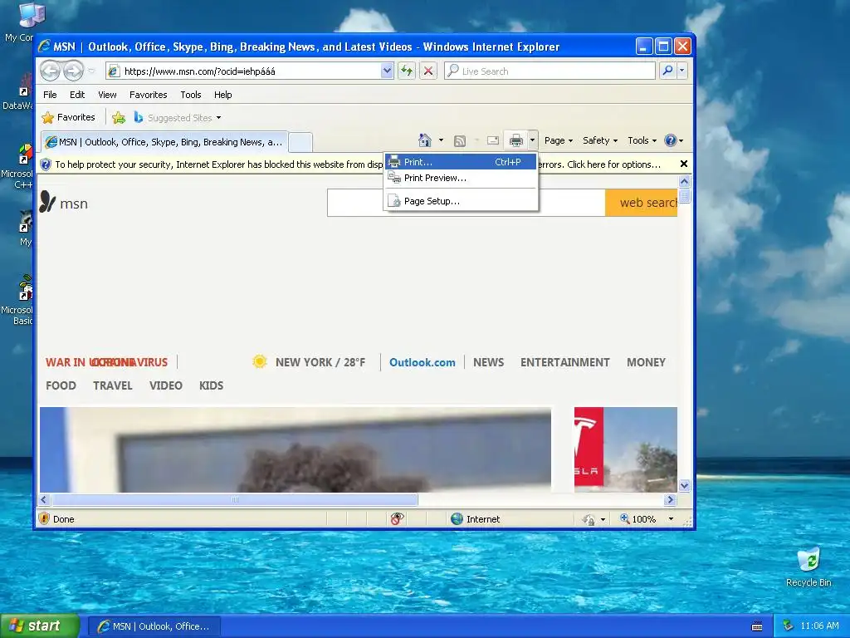Open the FOOD section link
The height and width of the screenshot is (638, 850).
[61, 385]
